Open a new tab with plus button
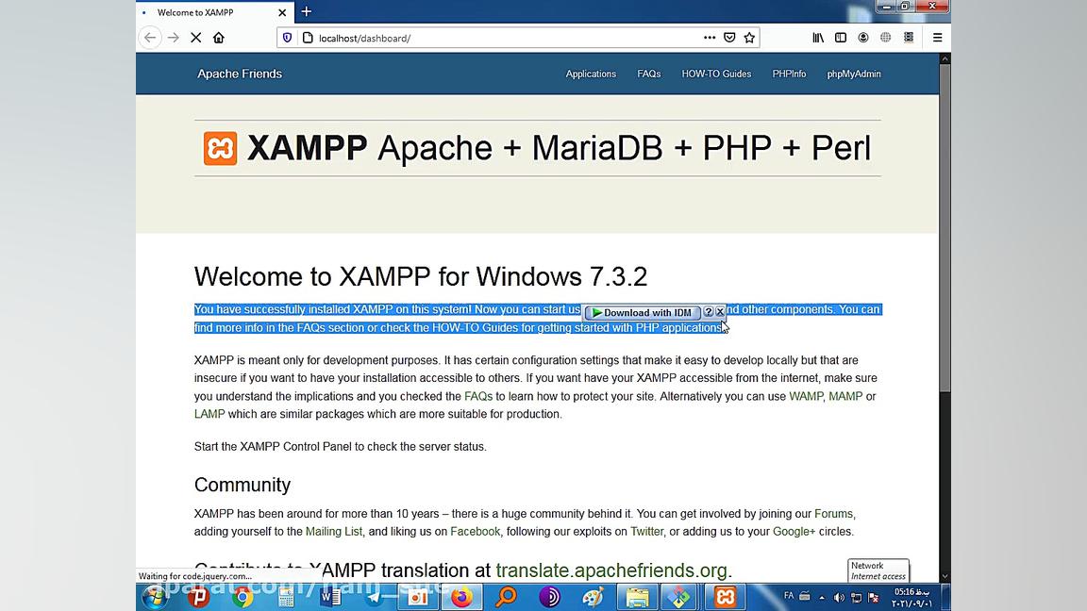This screenshot has height=611, width=1087. tap(307, 11)
